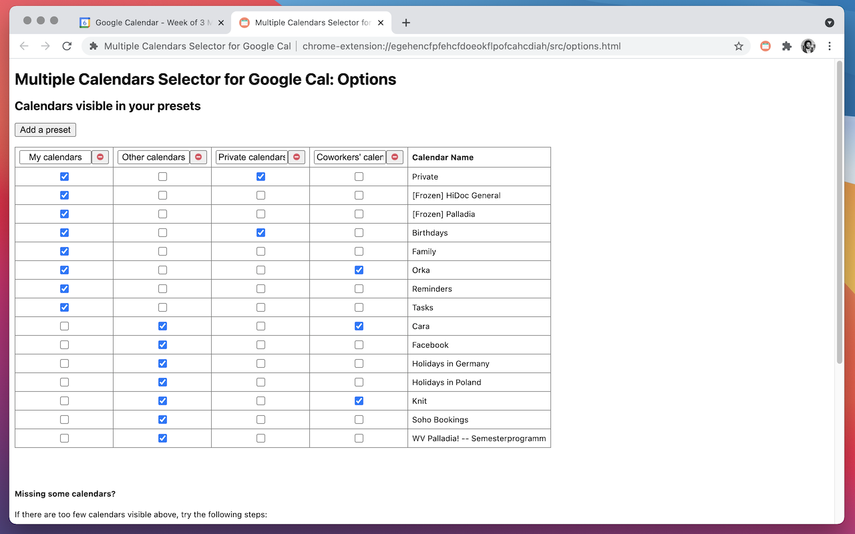Screen dimensions: 855x534
Task: Click the Birthdays calendar name
Action: 430,233
